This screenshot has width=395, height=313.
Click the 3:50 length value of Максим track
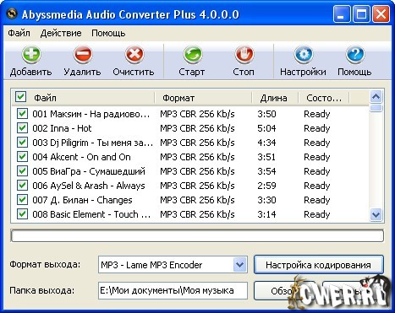coord(266,114)
